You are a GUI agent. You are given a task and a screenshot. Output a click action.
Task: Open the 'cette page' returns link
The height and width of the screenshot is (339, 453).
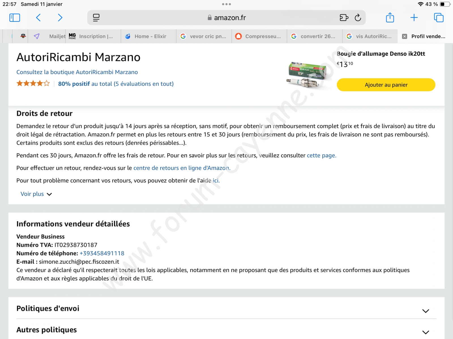(x=322, y=155)
